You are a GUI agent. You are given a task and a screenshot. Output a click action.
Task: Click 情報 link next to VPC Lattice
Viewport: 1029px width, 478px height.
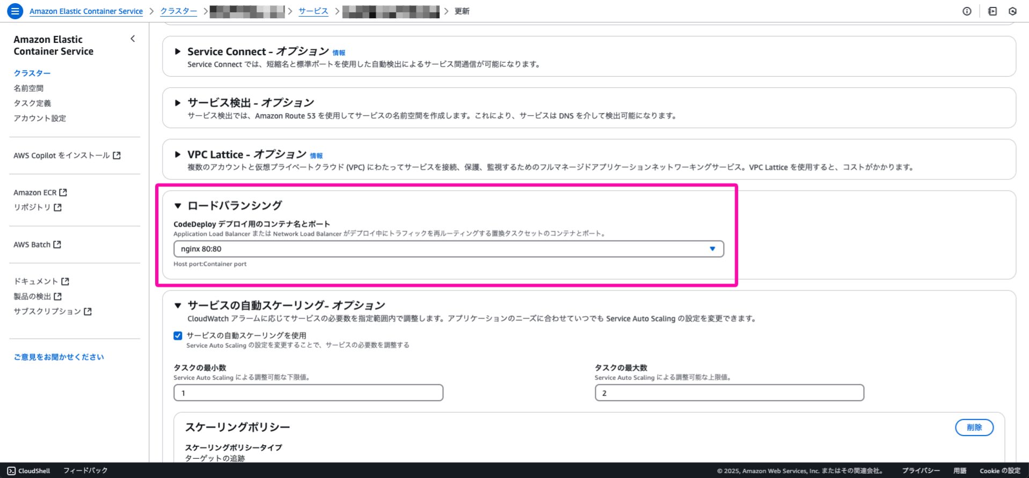point(316,156)
